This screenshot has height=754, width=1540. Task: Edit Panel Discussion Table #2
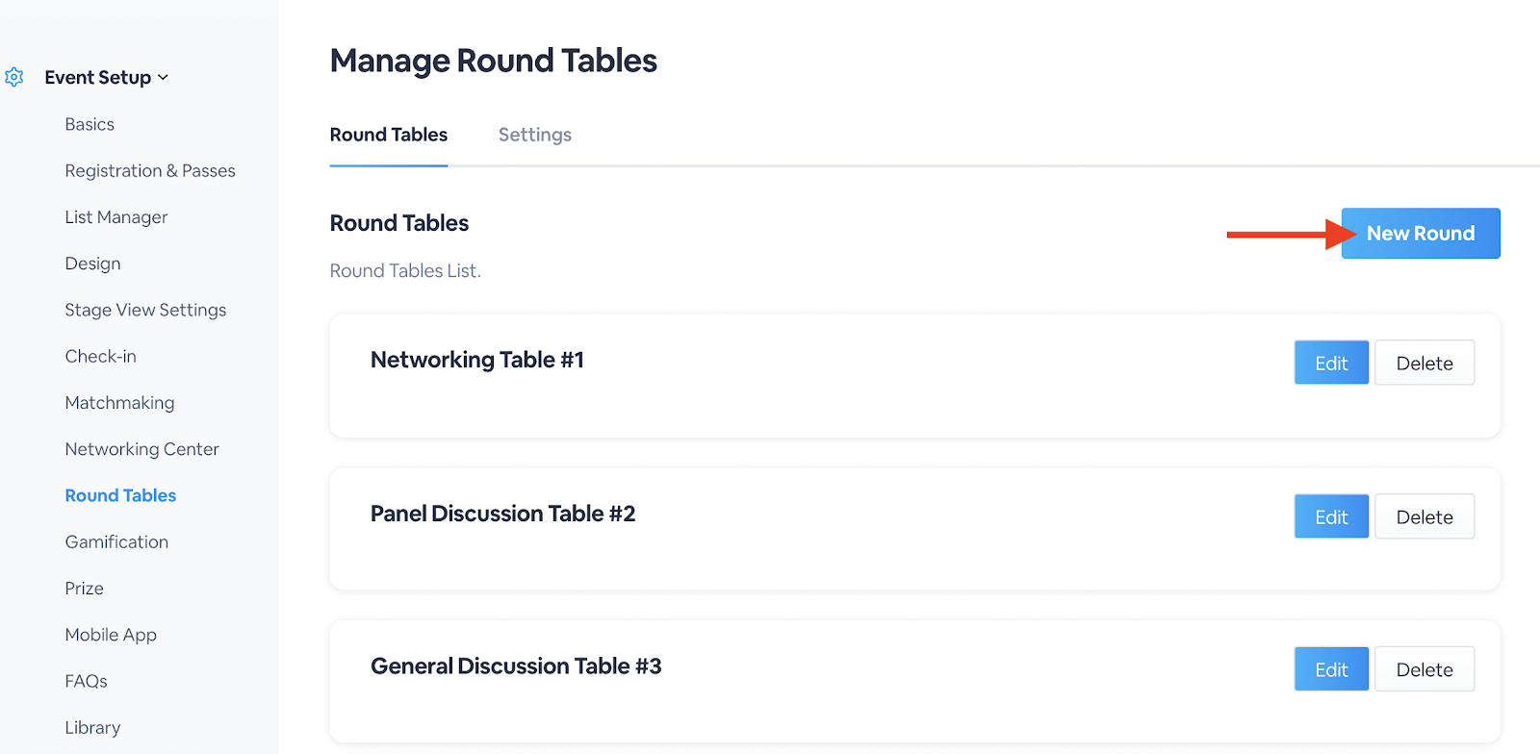(1330, 516)
